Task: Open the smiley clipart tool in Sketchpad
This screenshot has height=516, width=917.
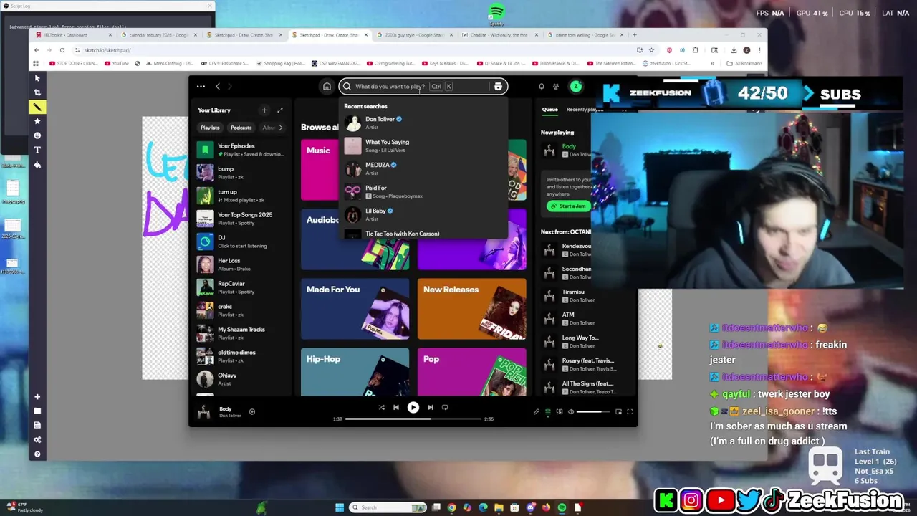Action: point(37,135)
